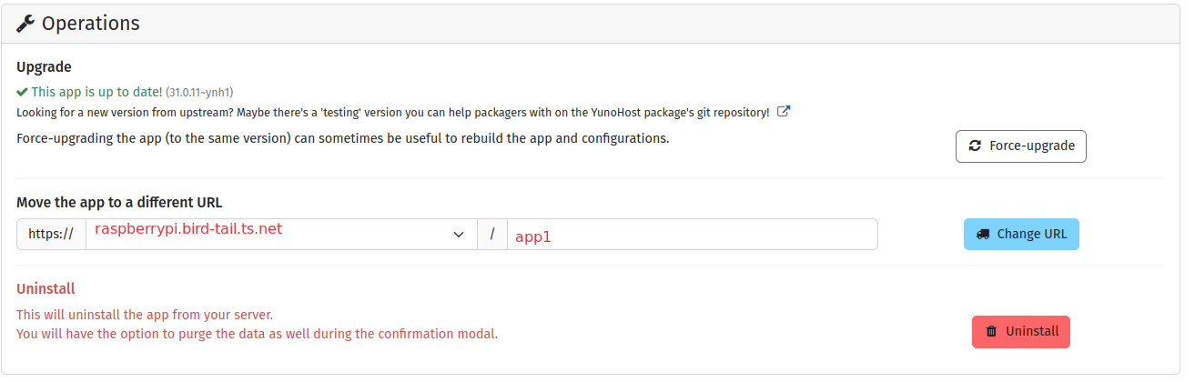Select the Operations panel heading

(x=90, y=24)
